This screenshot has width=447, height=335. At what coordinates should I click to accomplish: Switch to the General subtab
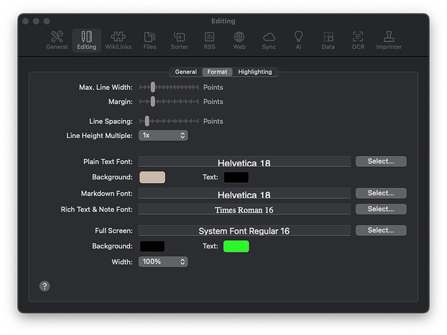[186, 72]
